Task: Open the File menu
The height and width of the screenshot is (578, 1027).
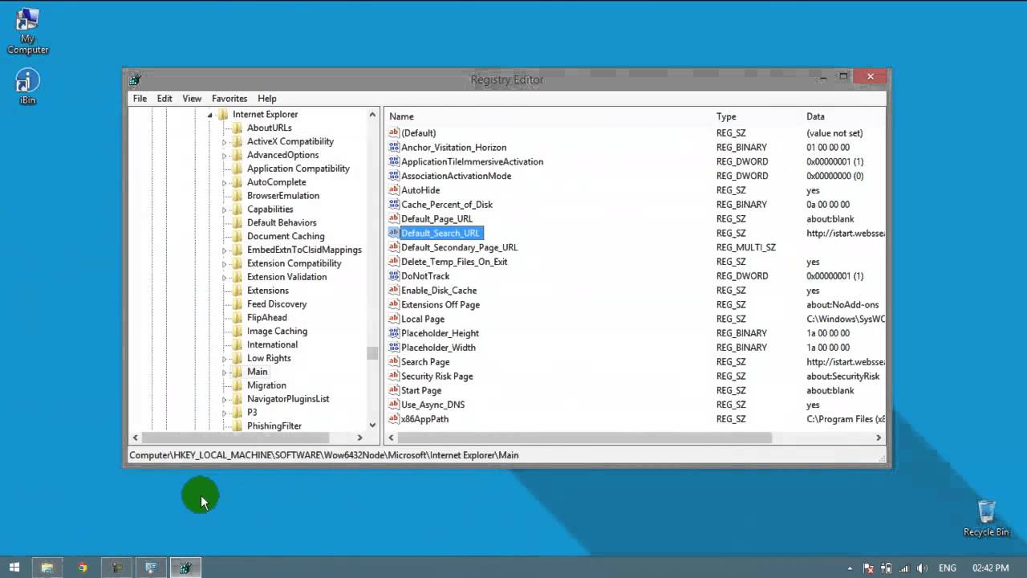Action: tap(140, 99)
